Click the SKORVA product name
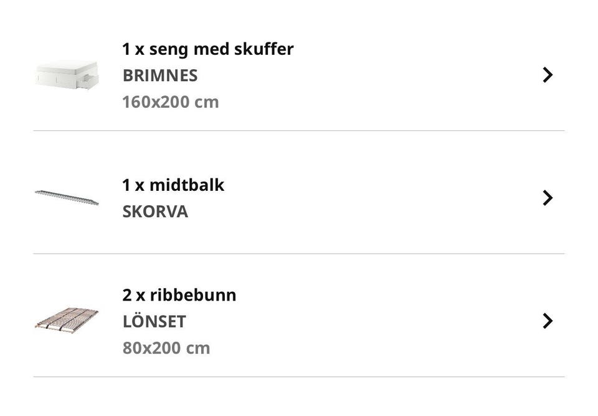598x416 pixels. pyautogui.click(x=155, y=211)
